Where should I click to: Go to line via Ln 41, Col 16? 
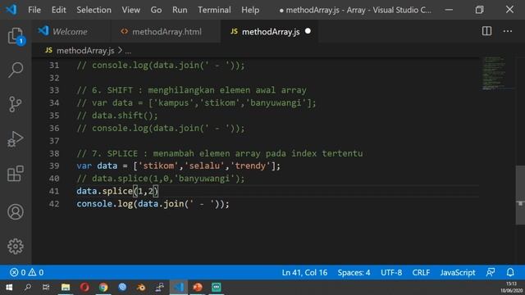[x=304, y=273]
